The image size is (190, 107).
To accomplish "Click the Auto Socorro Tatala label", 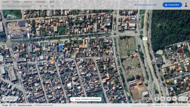I will (x=182, y=73).
